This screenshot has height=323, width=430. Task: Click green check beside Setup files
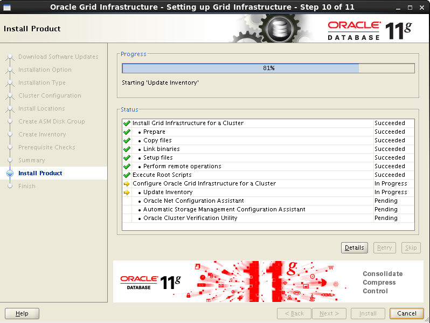[x=127, y=158]
